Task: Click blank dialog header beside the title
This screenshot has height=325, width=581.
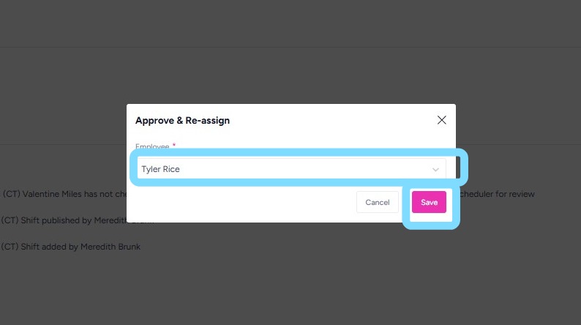Action: (329, 120)
